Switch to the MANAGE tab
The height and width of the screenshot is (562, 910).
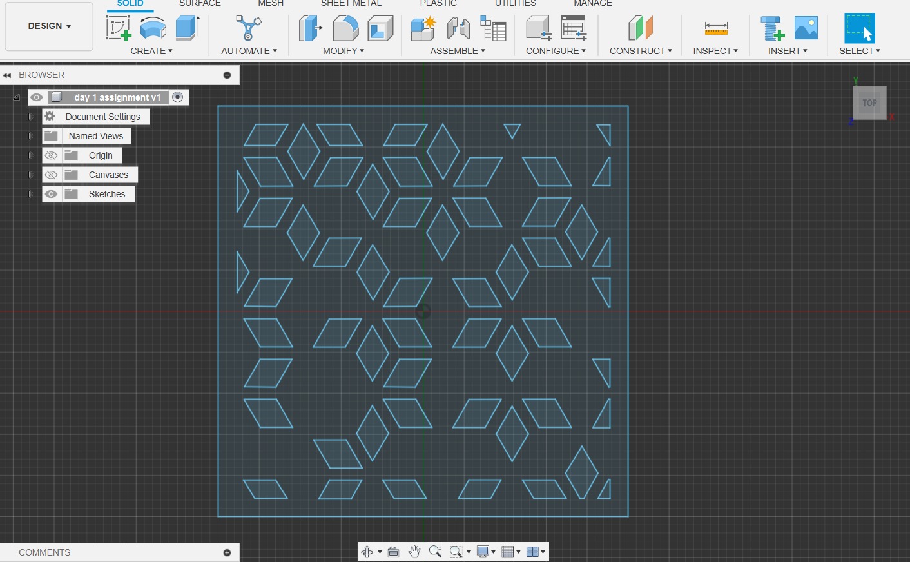(x=593, y=3)
